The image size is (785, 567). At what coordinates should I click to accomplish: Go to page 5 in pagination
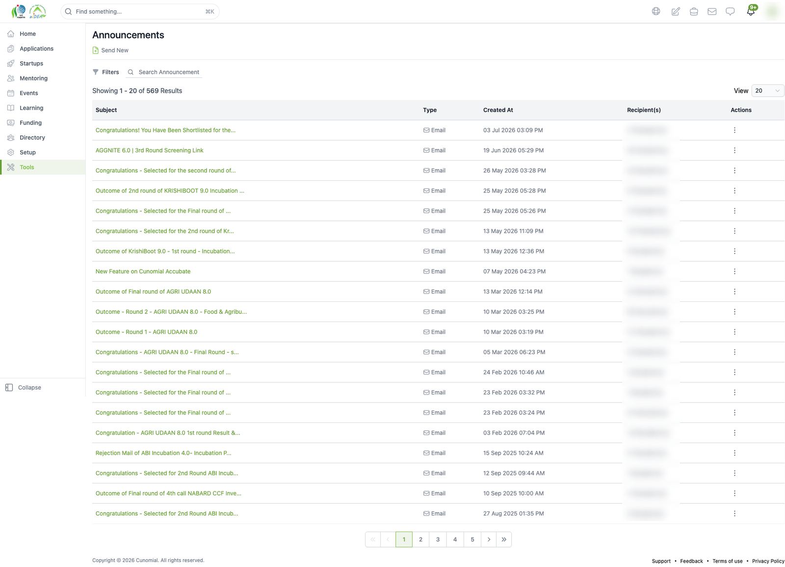(x=472, y=540)
